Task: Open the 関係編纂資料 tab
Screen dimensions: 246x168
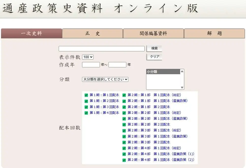Action: [153, 34]
